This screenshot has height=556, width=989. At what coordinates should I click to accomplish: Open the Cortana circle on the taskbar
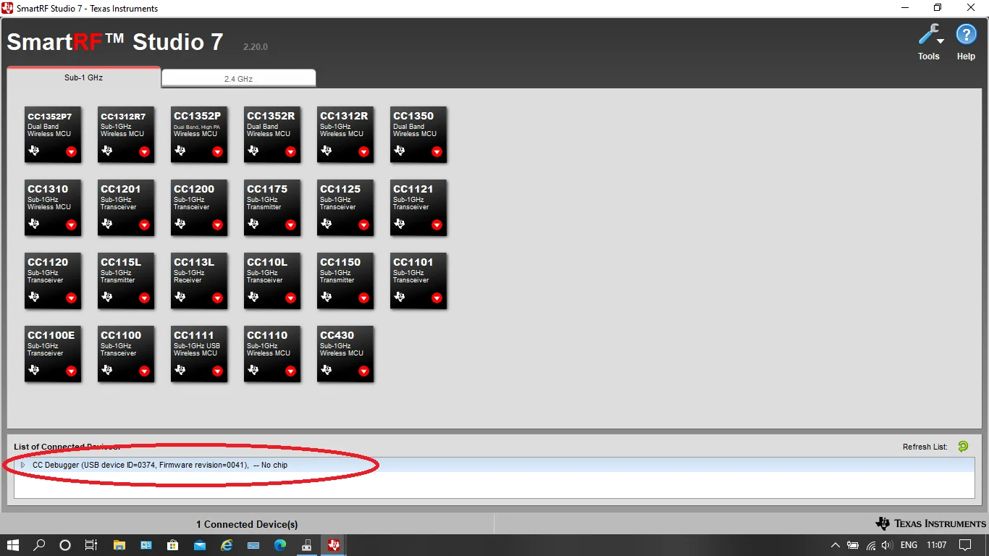point(65,545)
